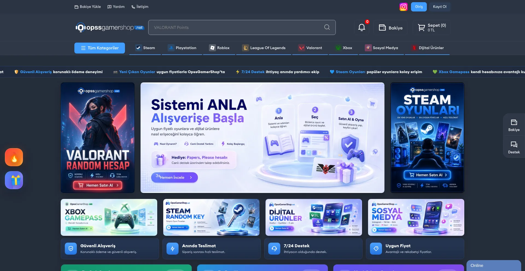Click the Yeni Çıkan Oyunlar ticker text
This screenshot has width=525, height=271.
coord(137,72)
